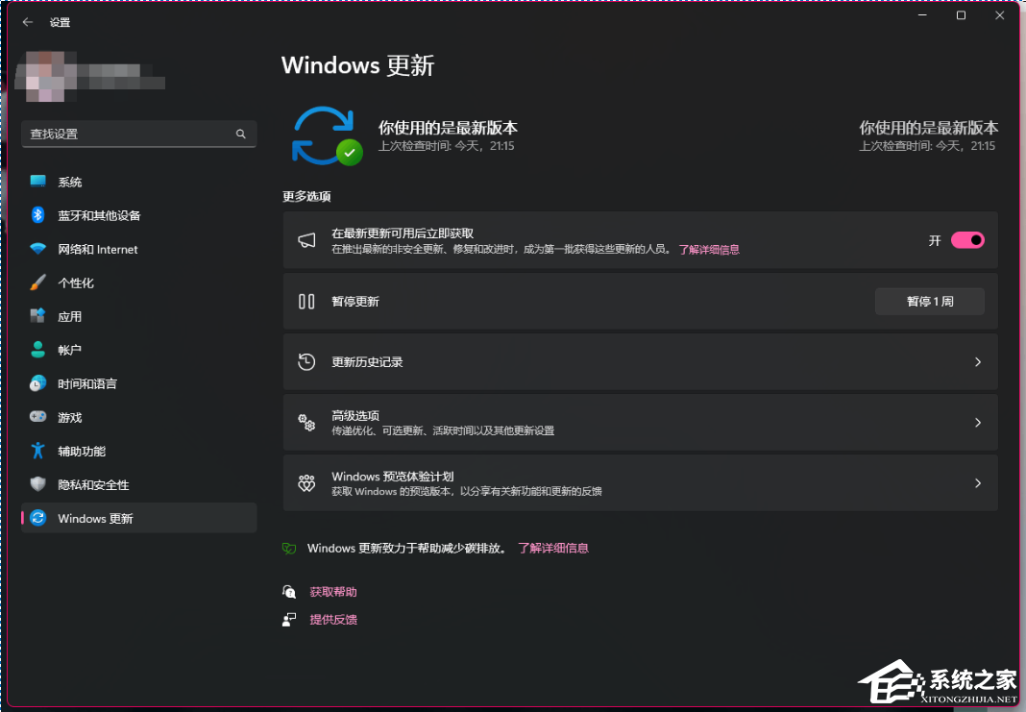Click the 游戏 gamepad icon
The height and width of the screenshot is (712, 1026).
37,417
